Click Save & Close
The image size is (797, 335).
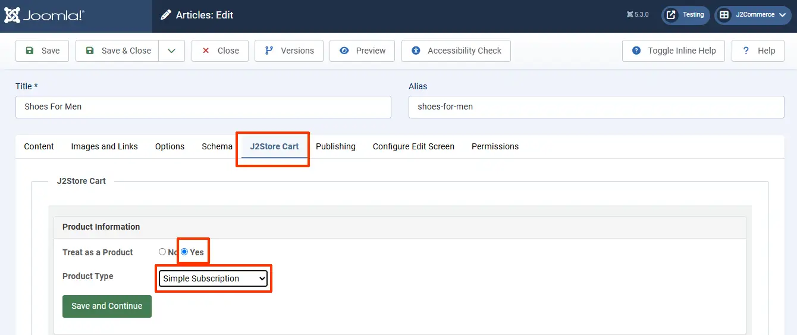point(117,51)
